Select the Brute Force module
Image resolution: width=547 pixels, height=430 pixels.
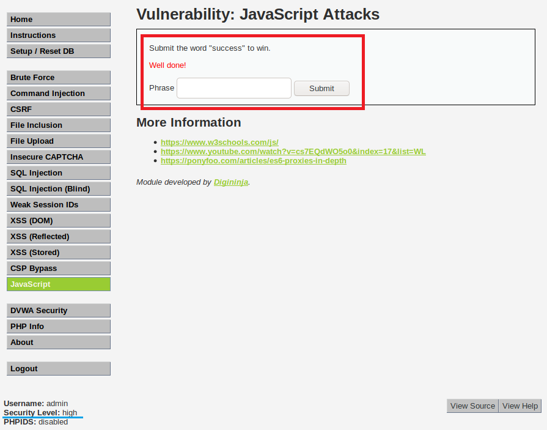[x=59, y=78]
